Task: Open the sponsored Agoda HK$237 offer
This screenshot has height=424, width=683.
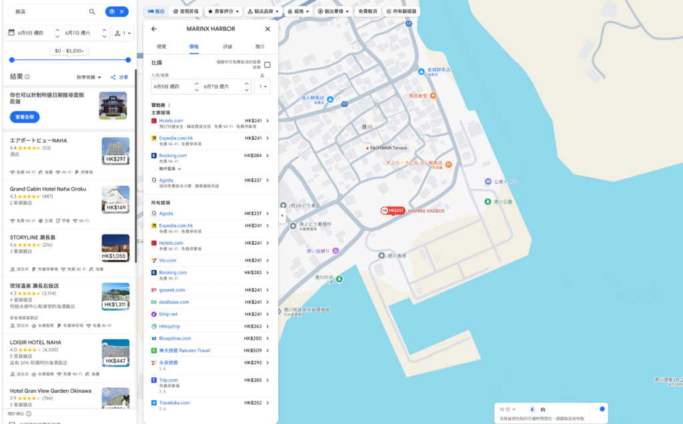Action: tap(210, 183)
